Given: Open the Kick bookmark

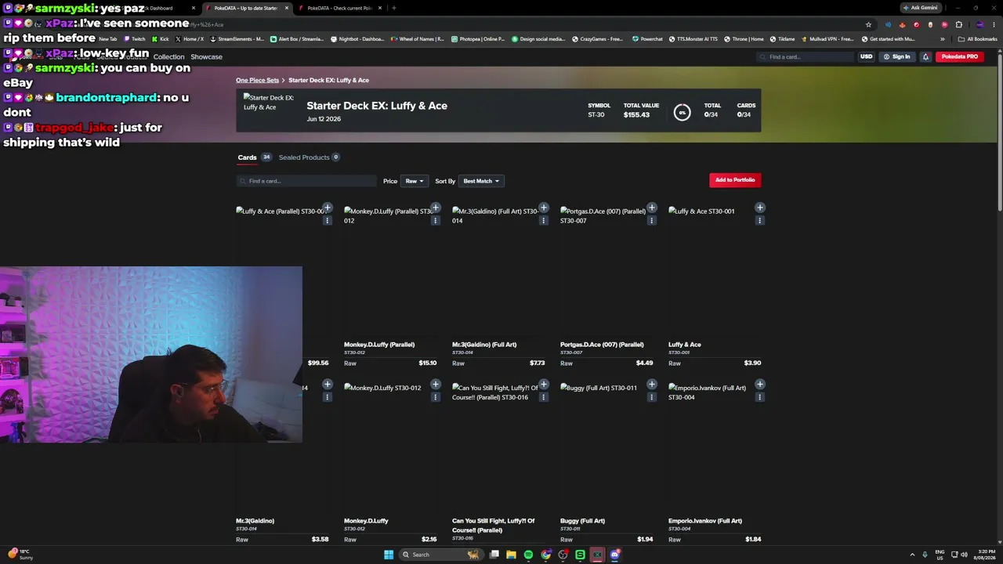Looking at the screenshot, I should [160, 39].
